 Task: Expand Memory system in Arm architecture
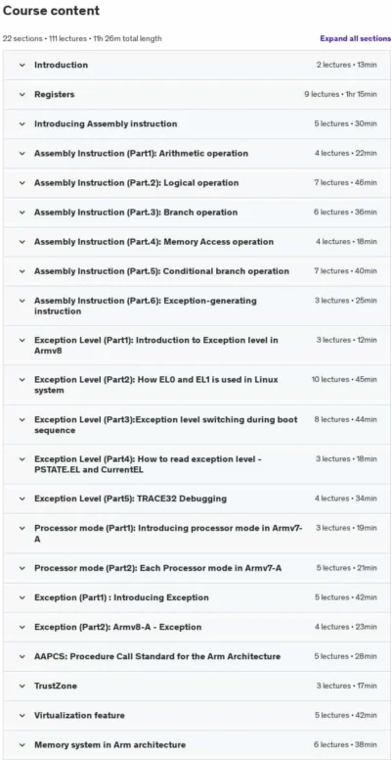click(x=196, y=745)
